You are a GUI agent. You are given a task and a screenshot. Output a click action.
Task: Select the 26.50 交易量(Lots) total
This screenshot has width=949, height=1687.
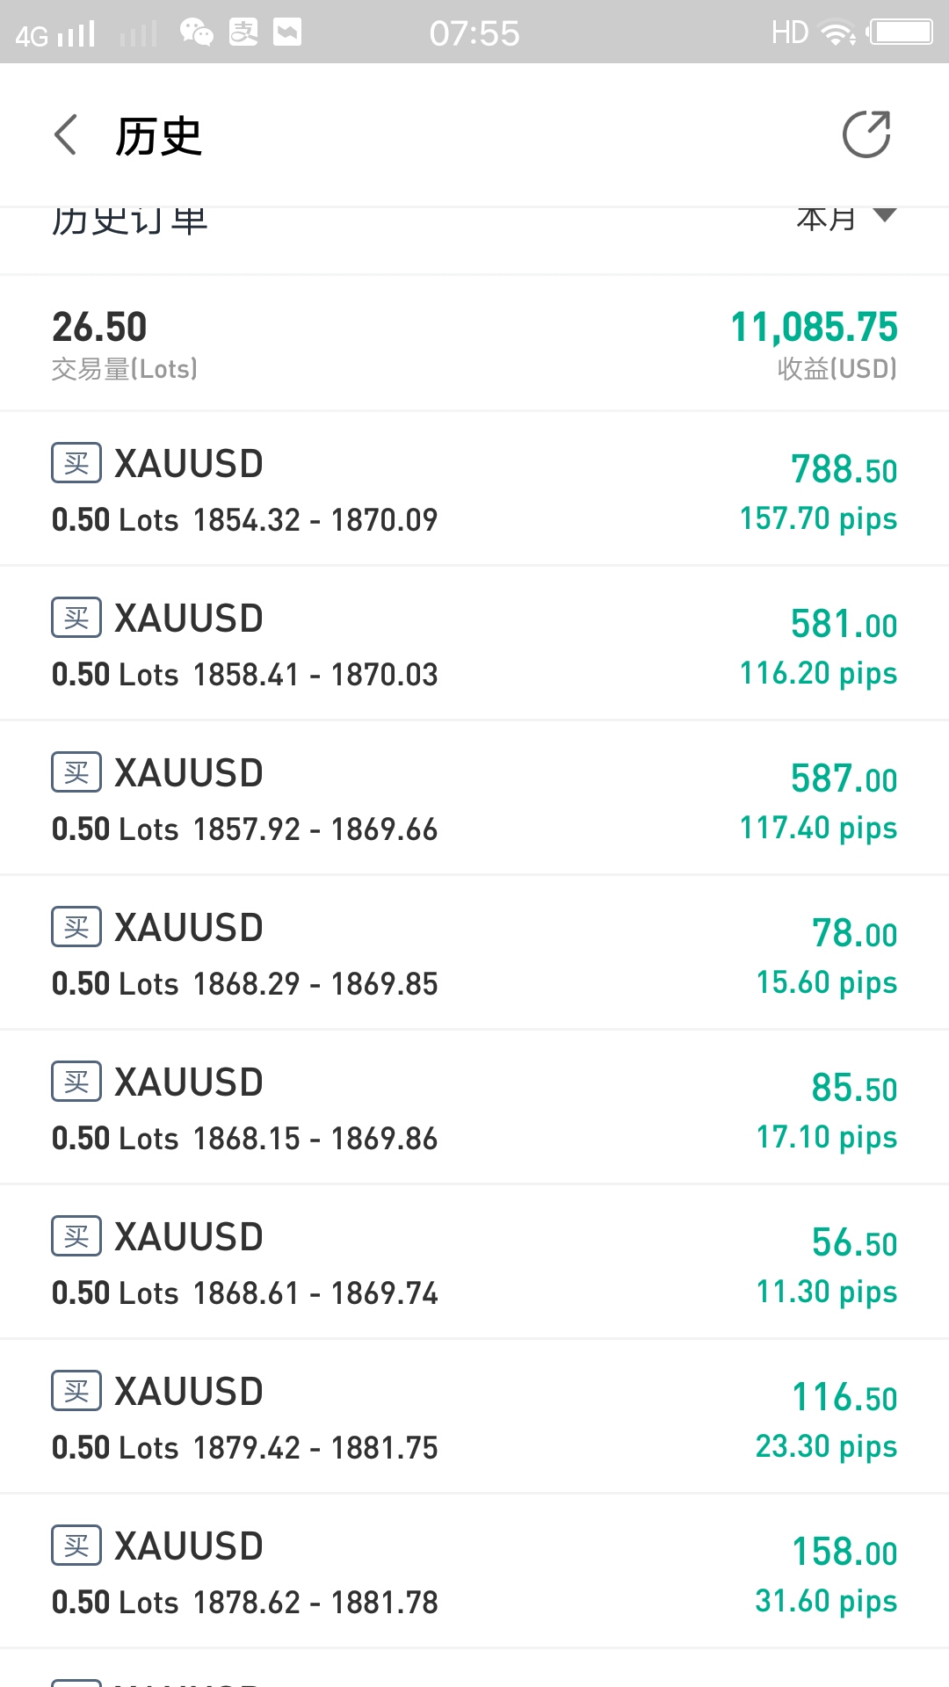(x=125, y=344)
